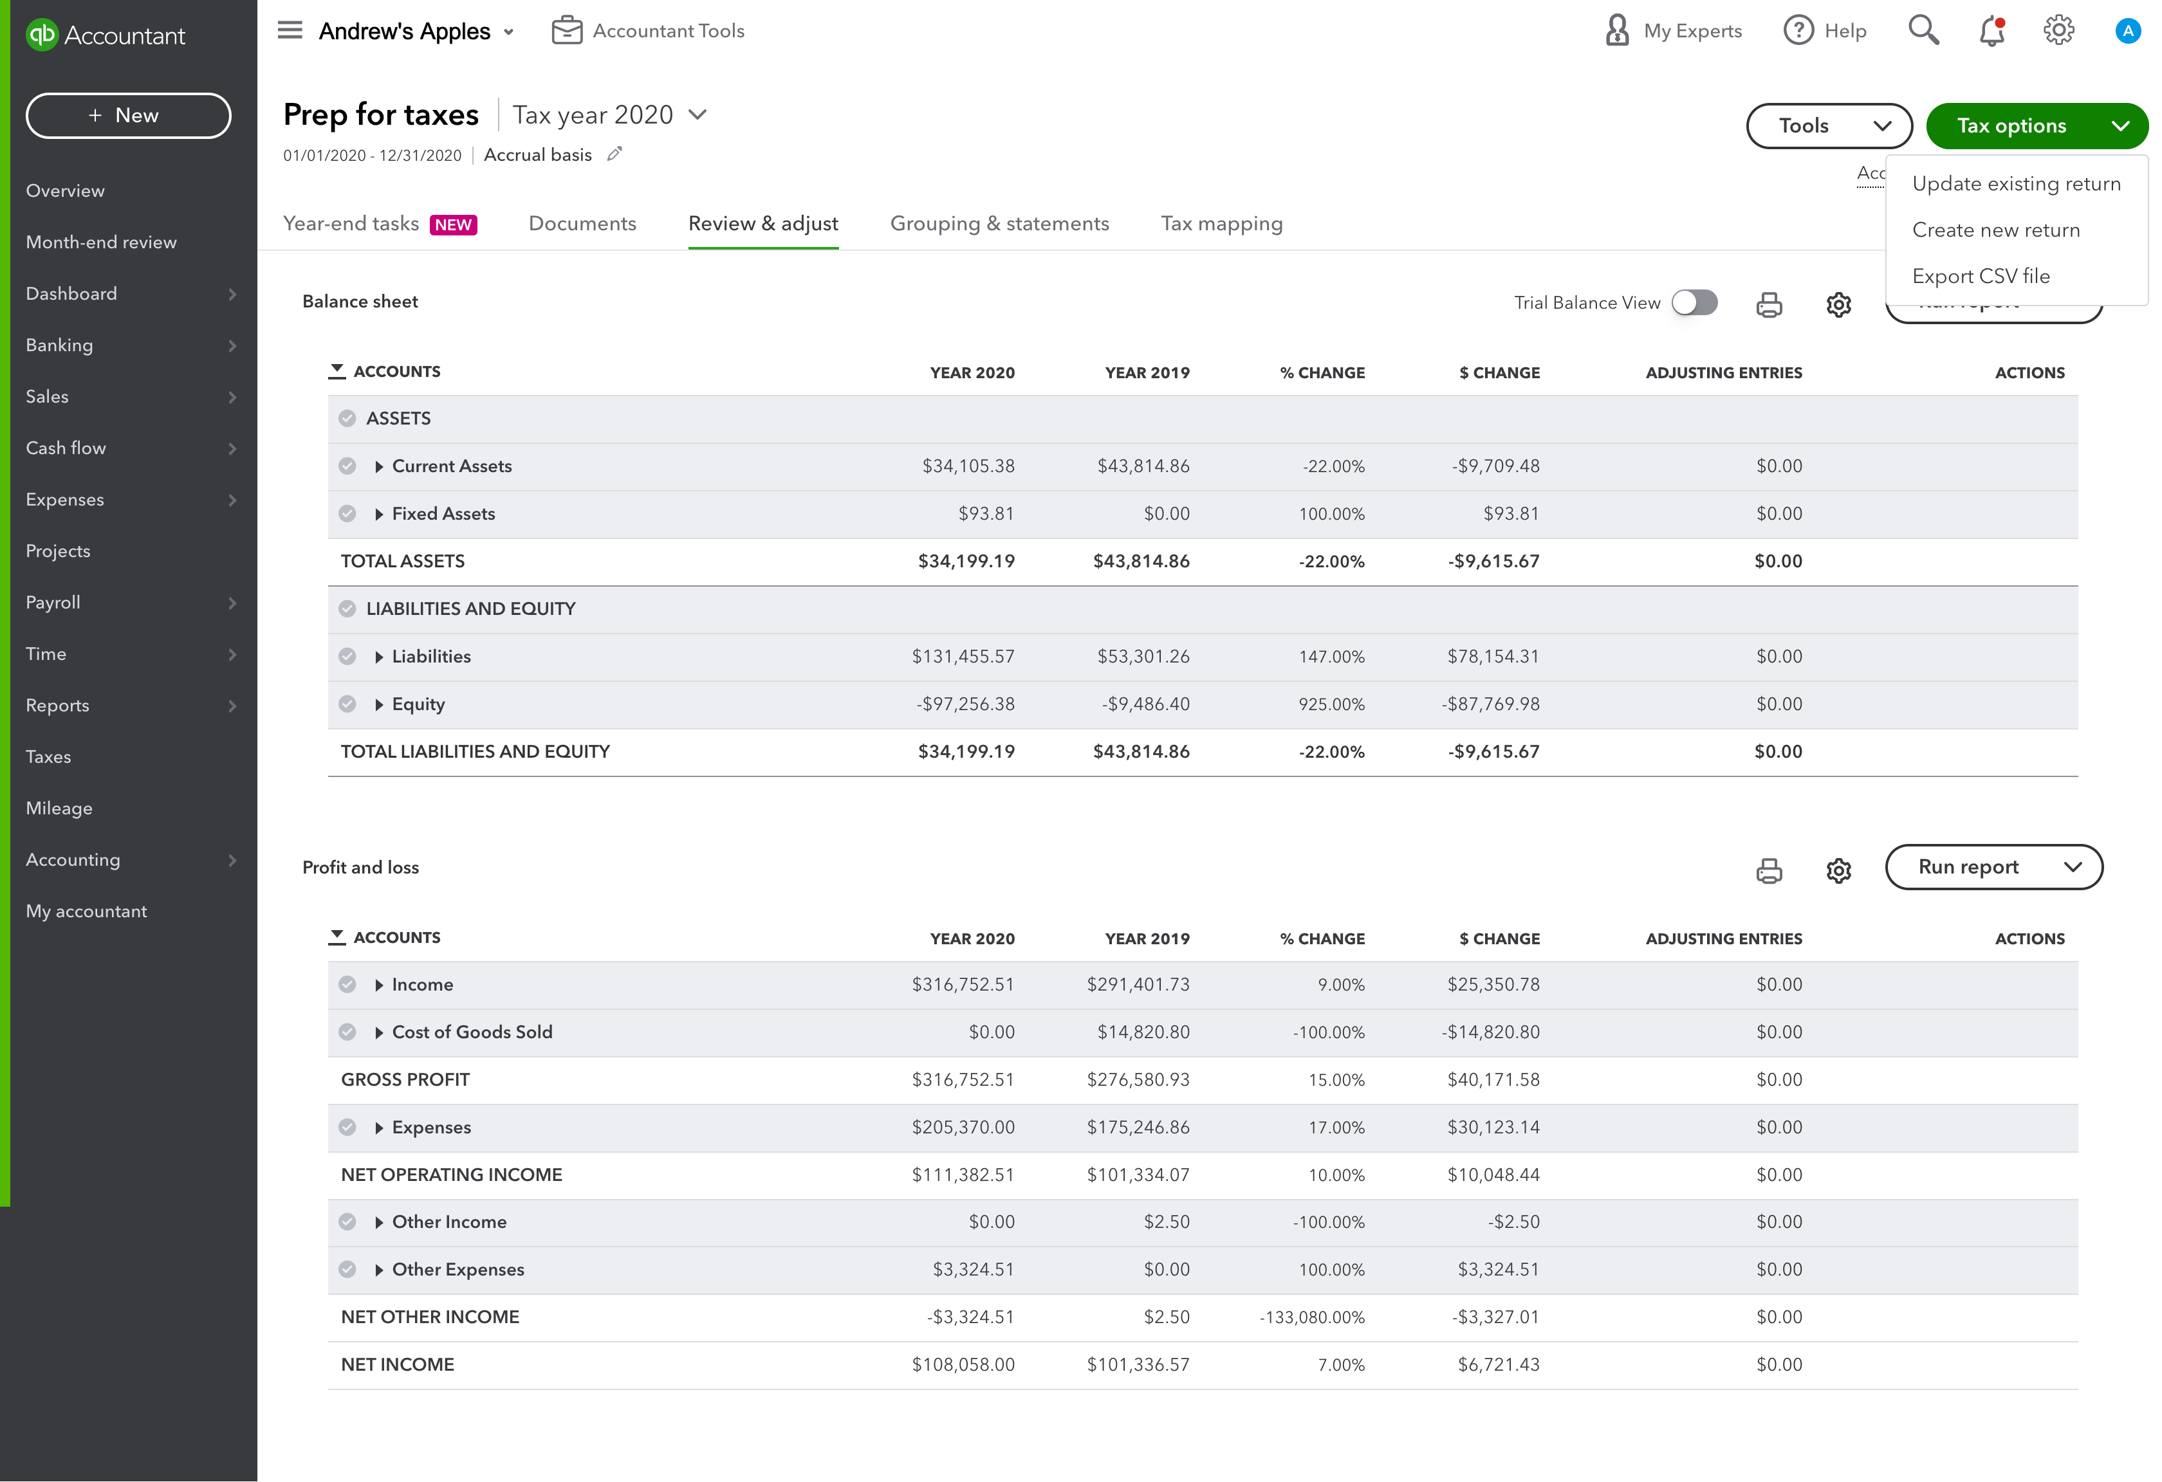
Task: Mark ASSETS row as reviewed
Action: pyautogui.click(x=347, y=418)
